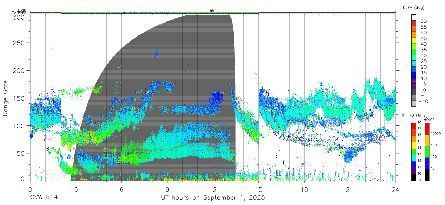Click the white top segment of the ELEV color bar
The width and height of the screenshot is (445, 205).
(x=414, y=17)
